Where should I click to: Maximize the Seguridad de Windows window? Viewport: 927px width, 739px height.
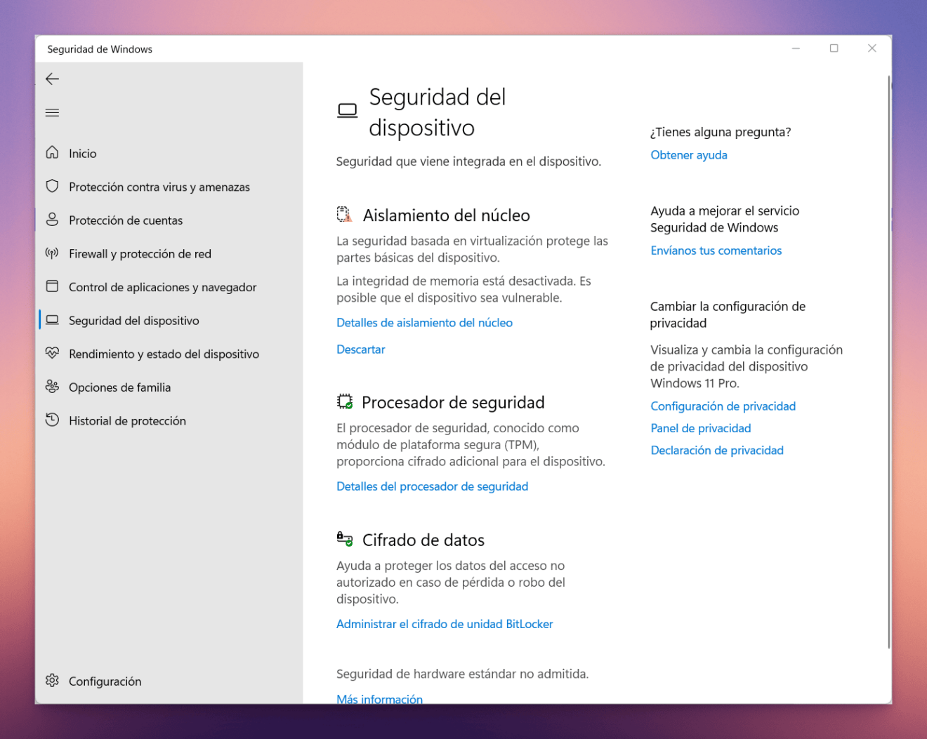point(834,48)
